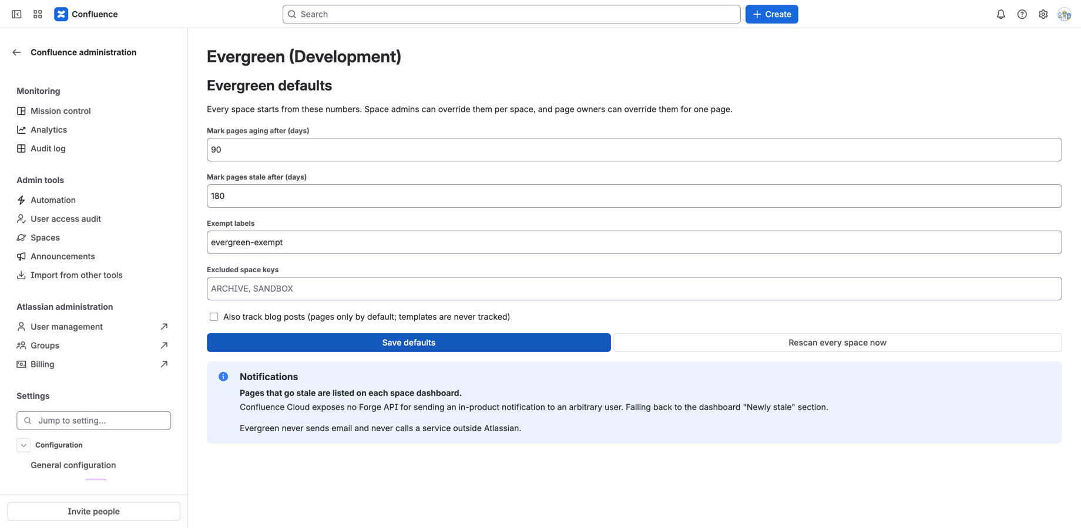Click the Exempt labels field

point(634,242)
